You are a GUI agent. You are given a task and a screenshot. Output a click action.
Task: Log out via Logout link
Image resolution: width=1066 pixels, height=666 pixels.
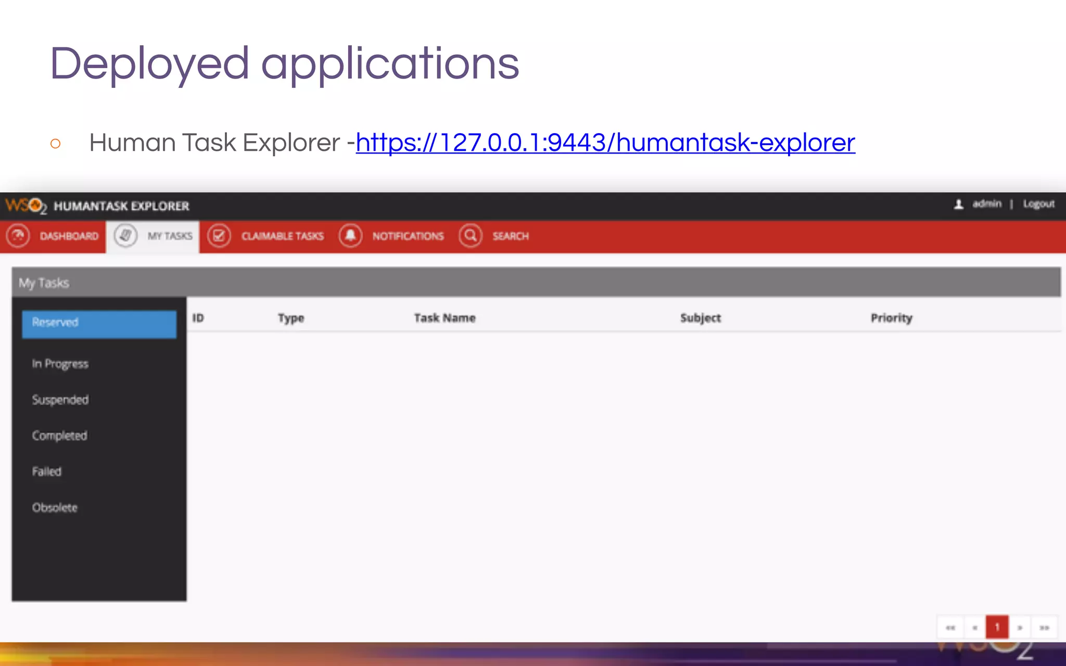pyautogui.click(x=1038, y=204)
